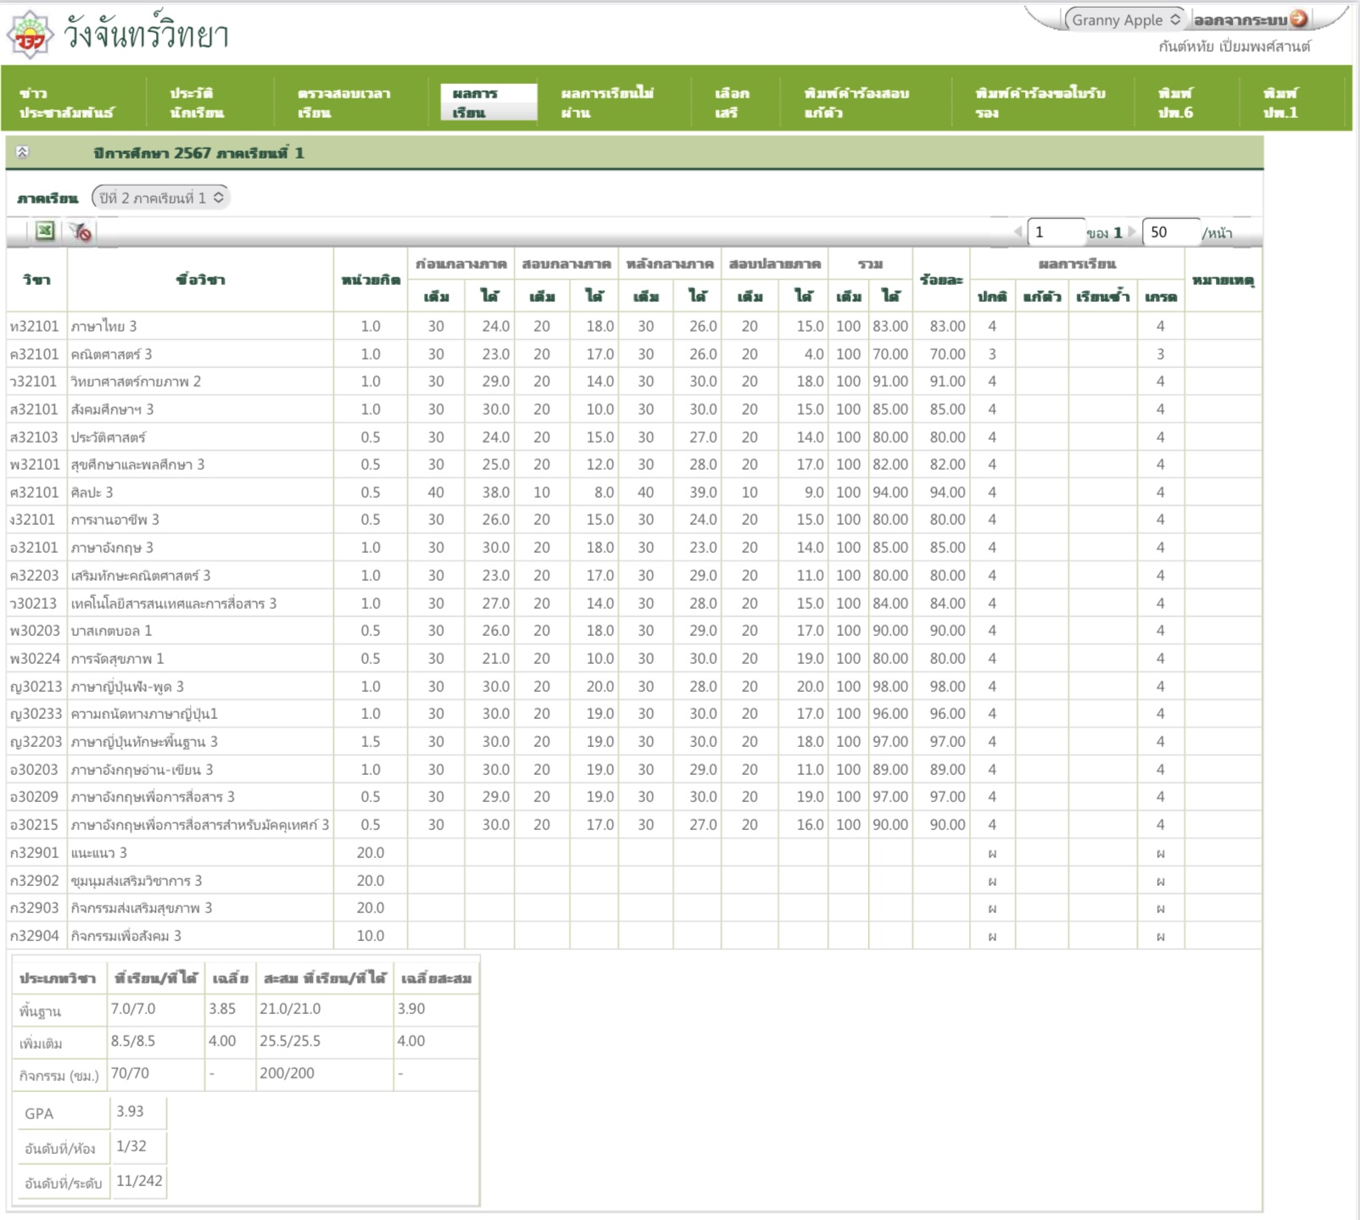Click subject code อ30209
Viewport: 1360px width, 1220px height.
[34, 797]
